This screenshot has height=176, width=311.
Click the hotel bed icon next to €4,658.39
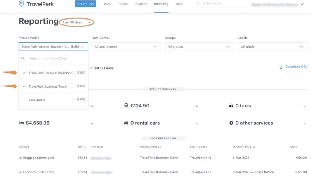(22, 123)
